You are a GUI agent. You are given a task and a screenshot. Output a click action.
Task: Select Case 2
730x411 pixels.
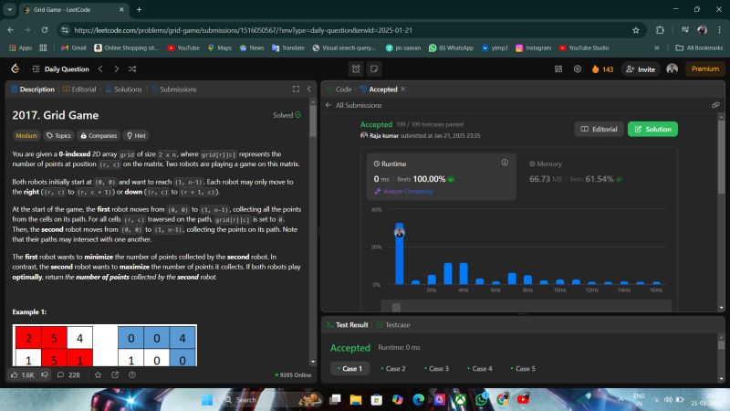pyautogui.click(x=393, y=369)
